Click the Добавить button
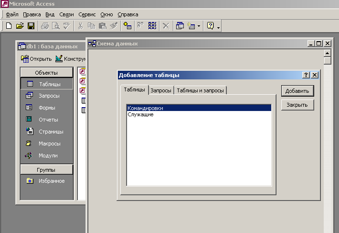This screenshot has width=339, height=233. (297, 91)
